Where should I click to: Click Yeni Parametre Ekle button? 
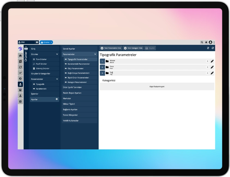(111, 48)
